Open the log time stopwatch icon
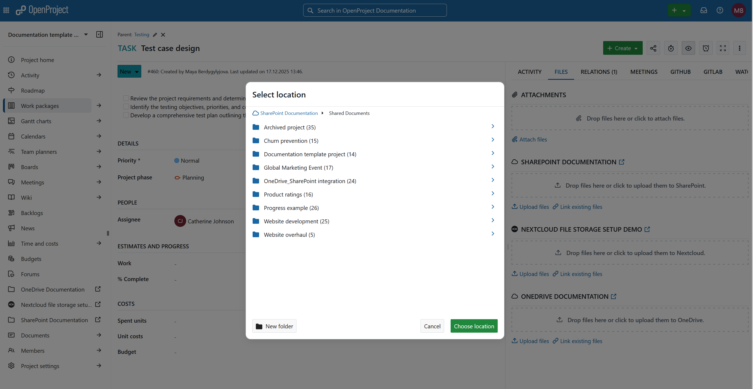 pyautogui.click(x=671, y=48)
